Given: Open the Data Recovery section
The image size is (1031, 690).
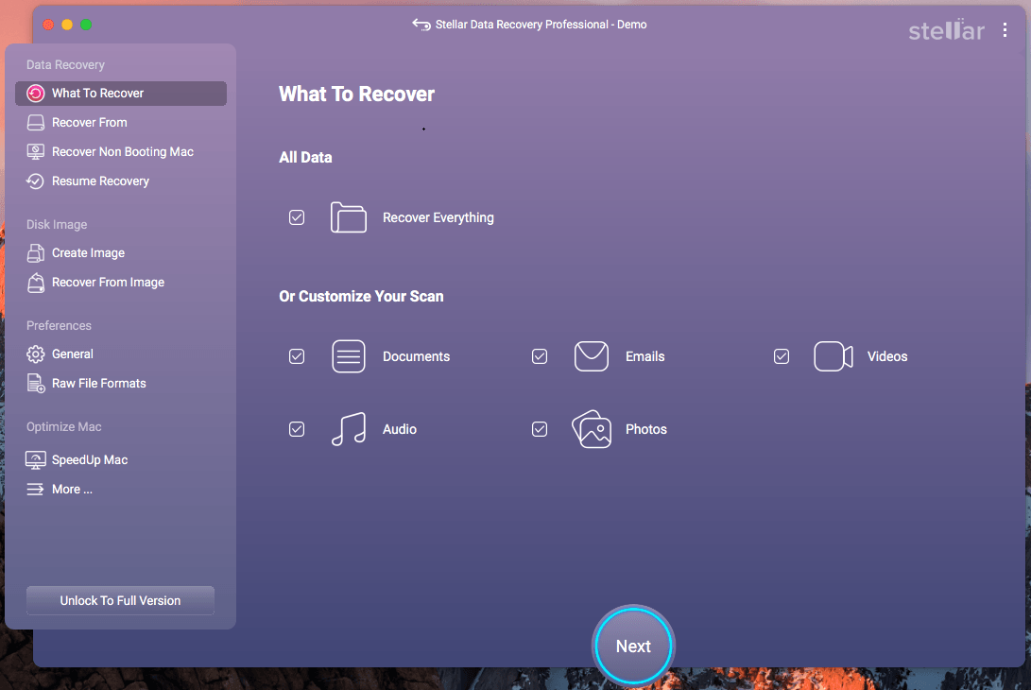Looking at the screenshot, I should [x=65, y=64].
